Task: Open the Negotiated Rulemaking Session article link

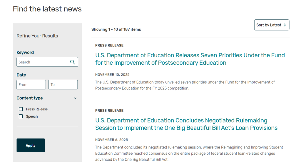Action: click(x=186, y=124)
